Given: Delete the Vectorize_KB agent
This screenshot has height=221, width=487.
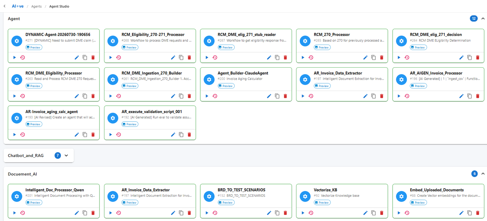Looking at the screenshot, I should click(x=382, y=213).
